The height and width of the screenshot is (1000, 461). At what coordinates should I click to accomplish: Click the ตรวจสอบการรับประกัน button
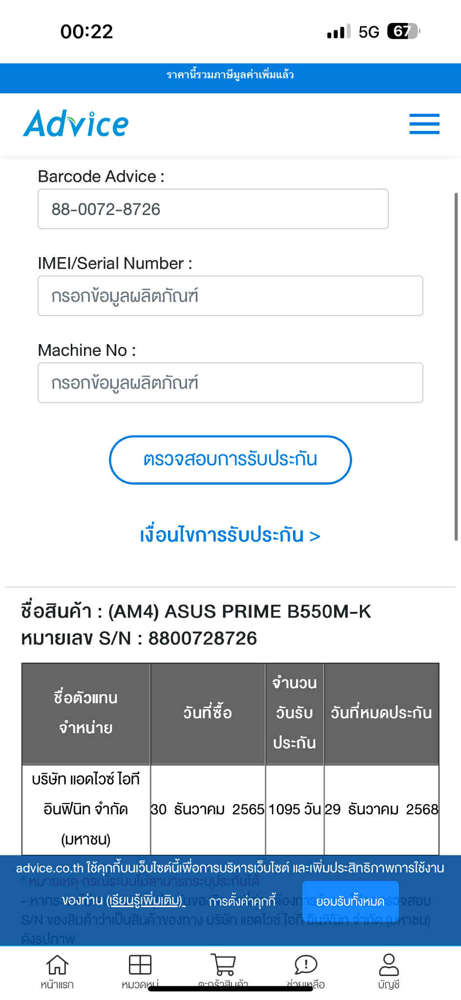230,459
